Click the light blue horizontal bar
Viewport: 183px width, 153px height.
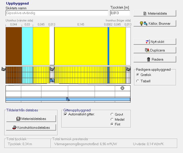pos(68,99)
